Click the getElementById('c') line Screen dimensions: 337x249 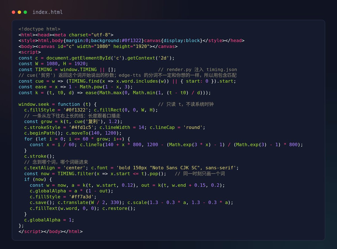(x=97, y=58)
